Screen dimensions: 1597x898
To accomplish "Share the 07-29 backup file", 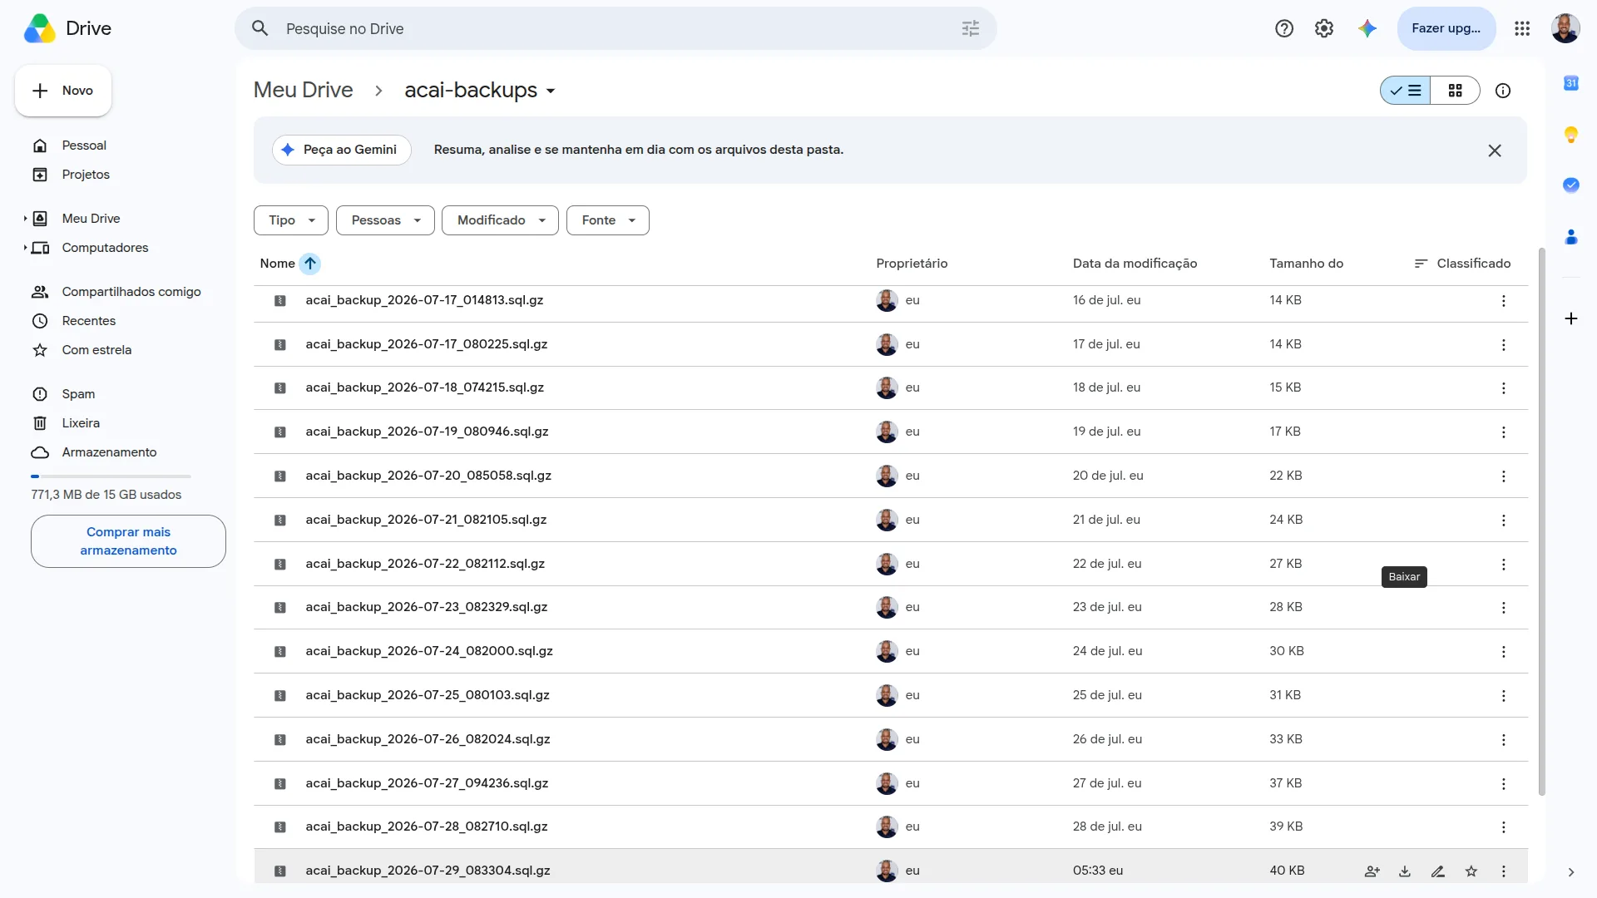I will tap(1372, 871).
